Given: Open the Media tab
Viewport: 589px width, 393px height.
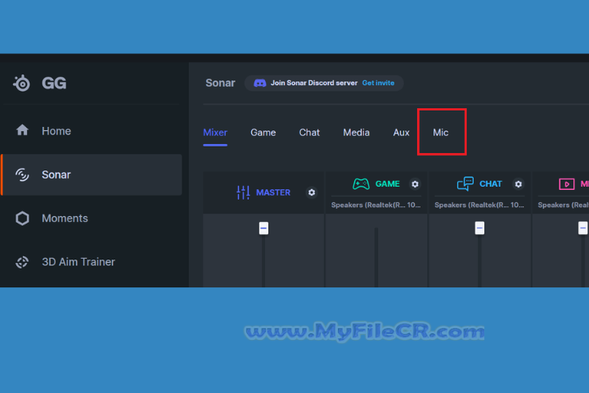Looking at the screenshot, I should [356, 133].
